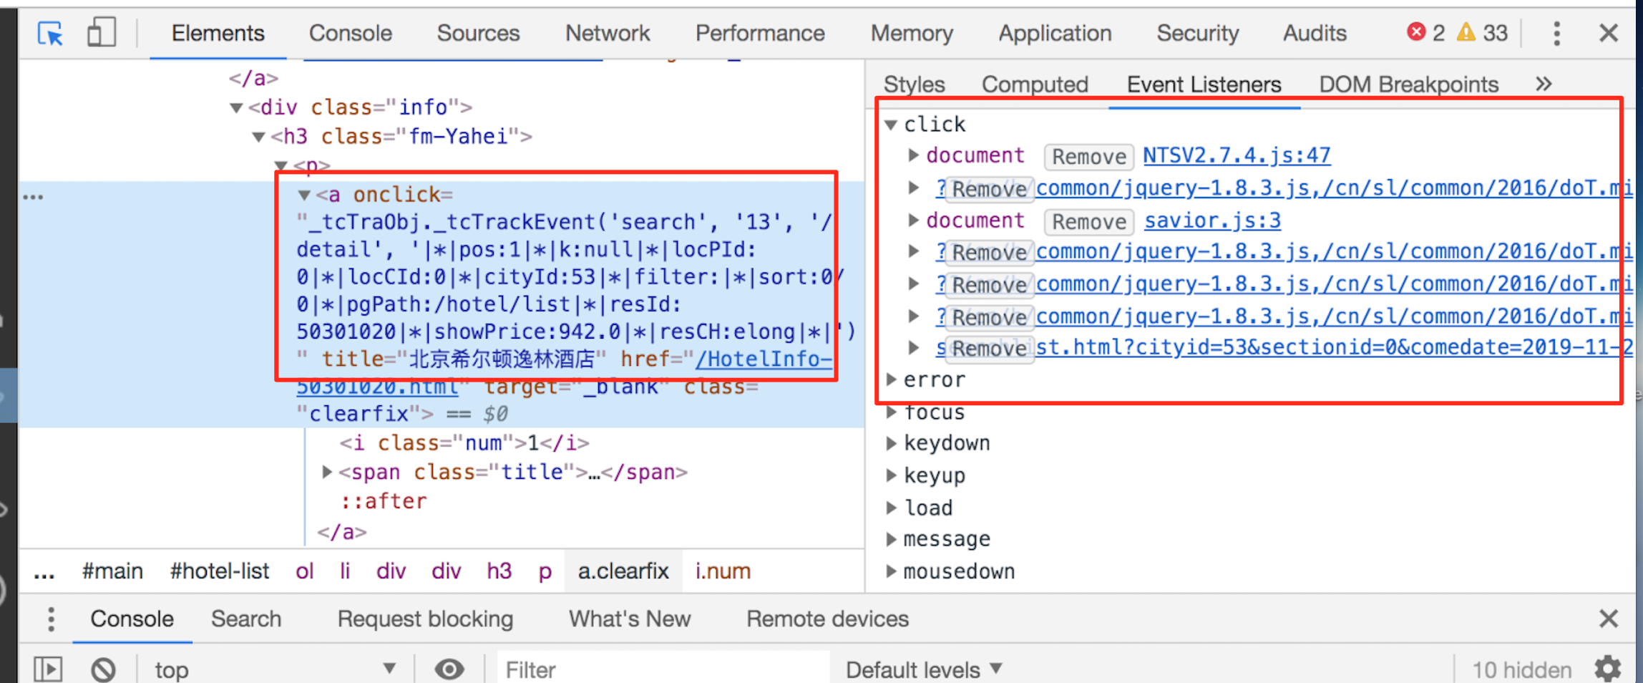
Task: Open the savior.js:3 source link
Action: [x=1211, y=221]
